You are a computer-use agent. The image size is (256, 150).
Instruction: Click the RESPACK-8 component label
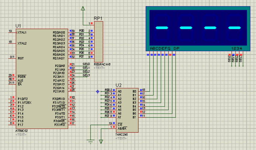(x=102, y=64)
